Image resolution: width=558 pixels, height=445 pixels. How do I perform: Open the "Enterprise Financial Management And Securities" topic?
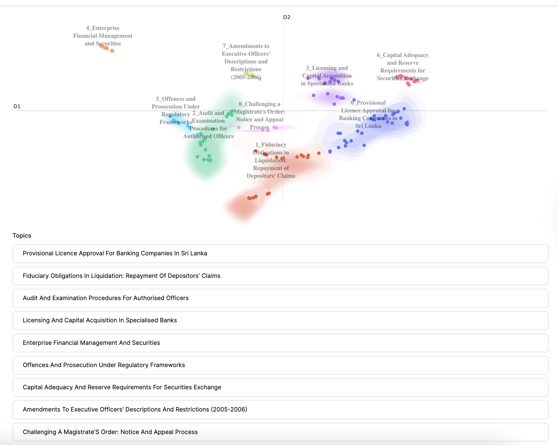pyautogui.click(x=91, y=343)
